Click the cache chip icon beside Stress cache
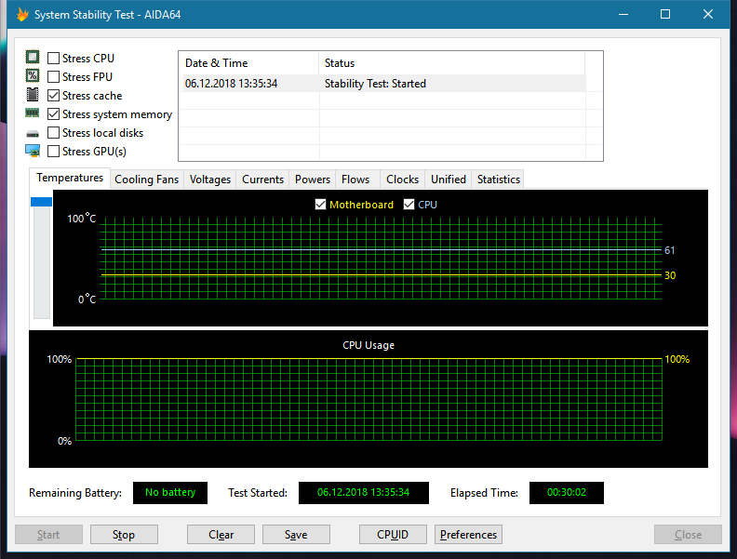Viewport: 737px width, 559px height. [33, 95]
